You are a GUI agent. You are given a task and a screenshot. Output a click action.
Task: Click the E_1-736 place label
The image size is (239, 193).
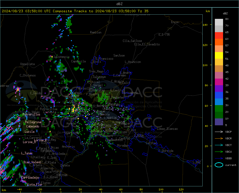point(164,35)
